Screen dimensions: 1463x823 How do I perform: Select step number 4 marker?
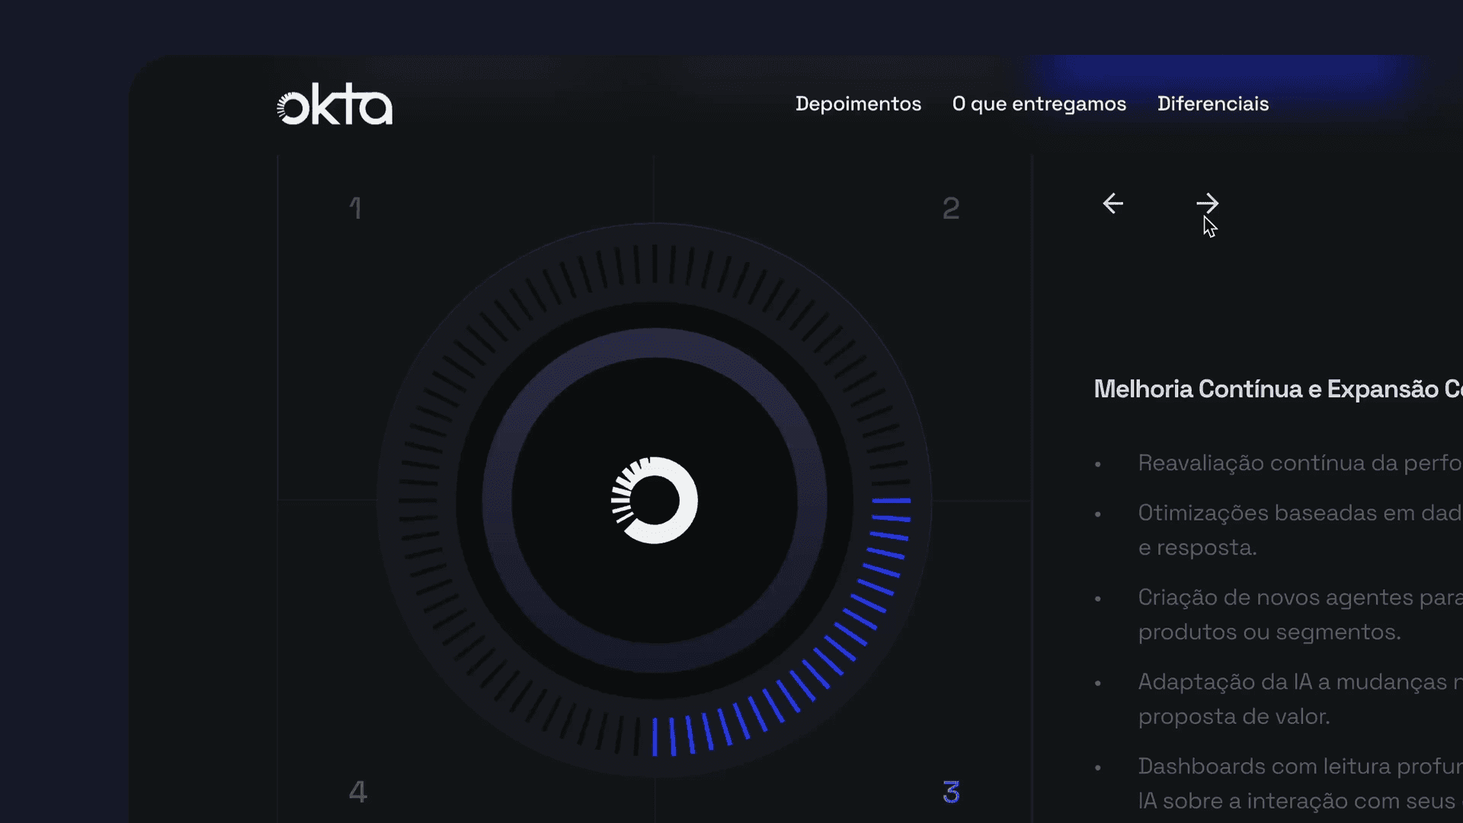(x=357, y=793)
